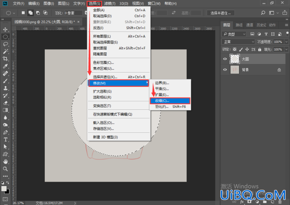
Task: Select the Eyedropper tool
Action: (x=5, y=66)
